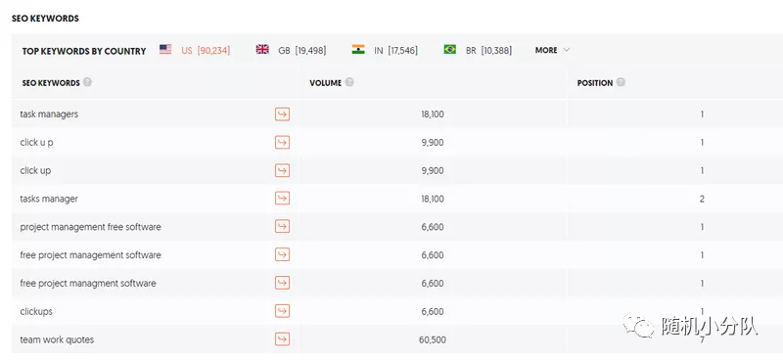The image size is (783, 360).
Task: Expand the MORE countries dropdown
Action: pyautogui.click(x=552, y=50)
